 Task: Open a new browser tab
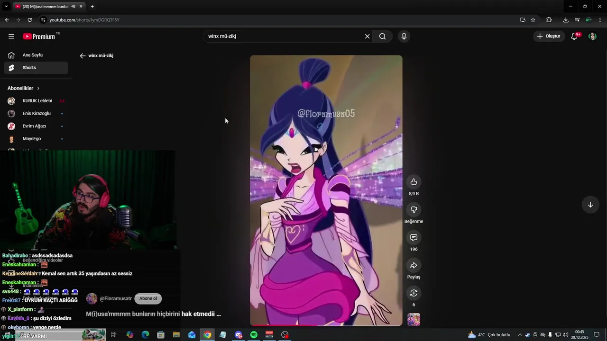tap(92, 7)
